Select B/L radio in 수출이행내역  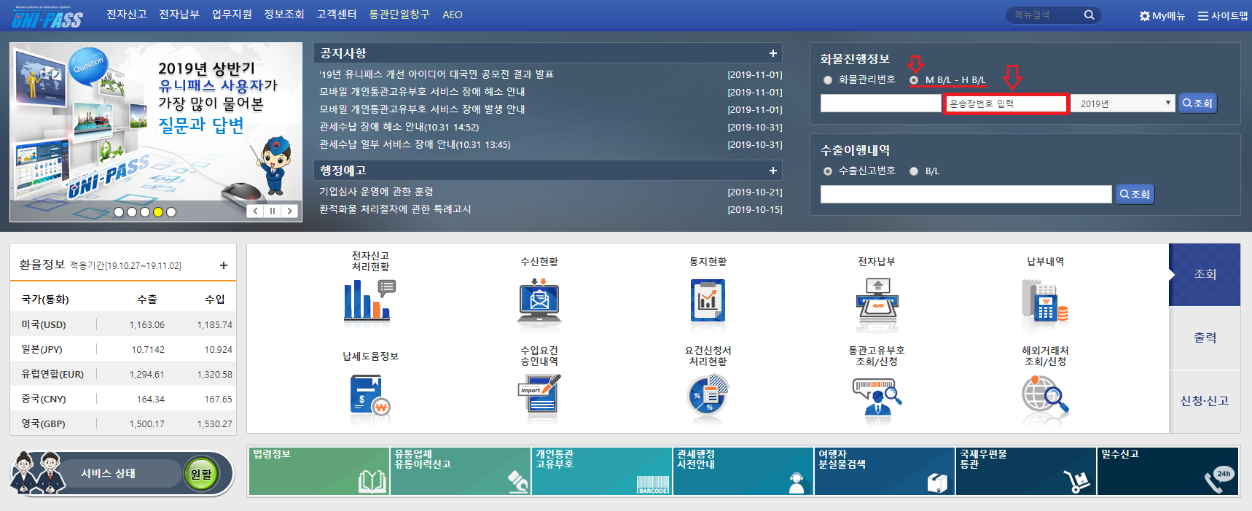tap(914, 171)
